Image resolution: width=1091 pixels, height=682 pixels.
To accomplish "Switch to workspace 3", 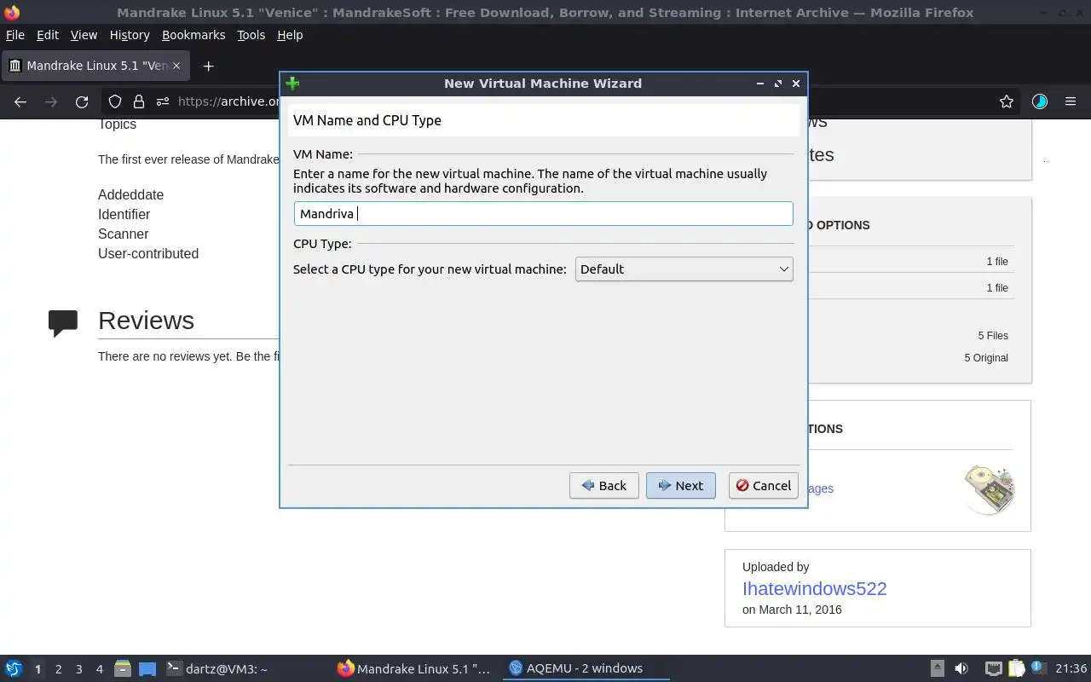I will (x=78, y=669).
